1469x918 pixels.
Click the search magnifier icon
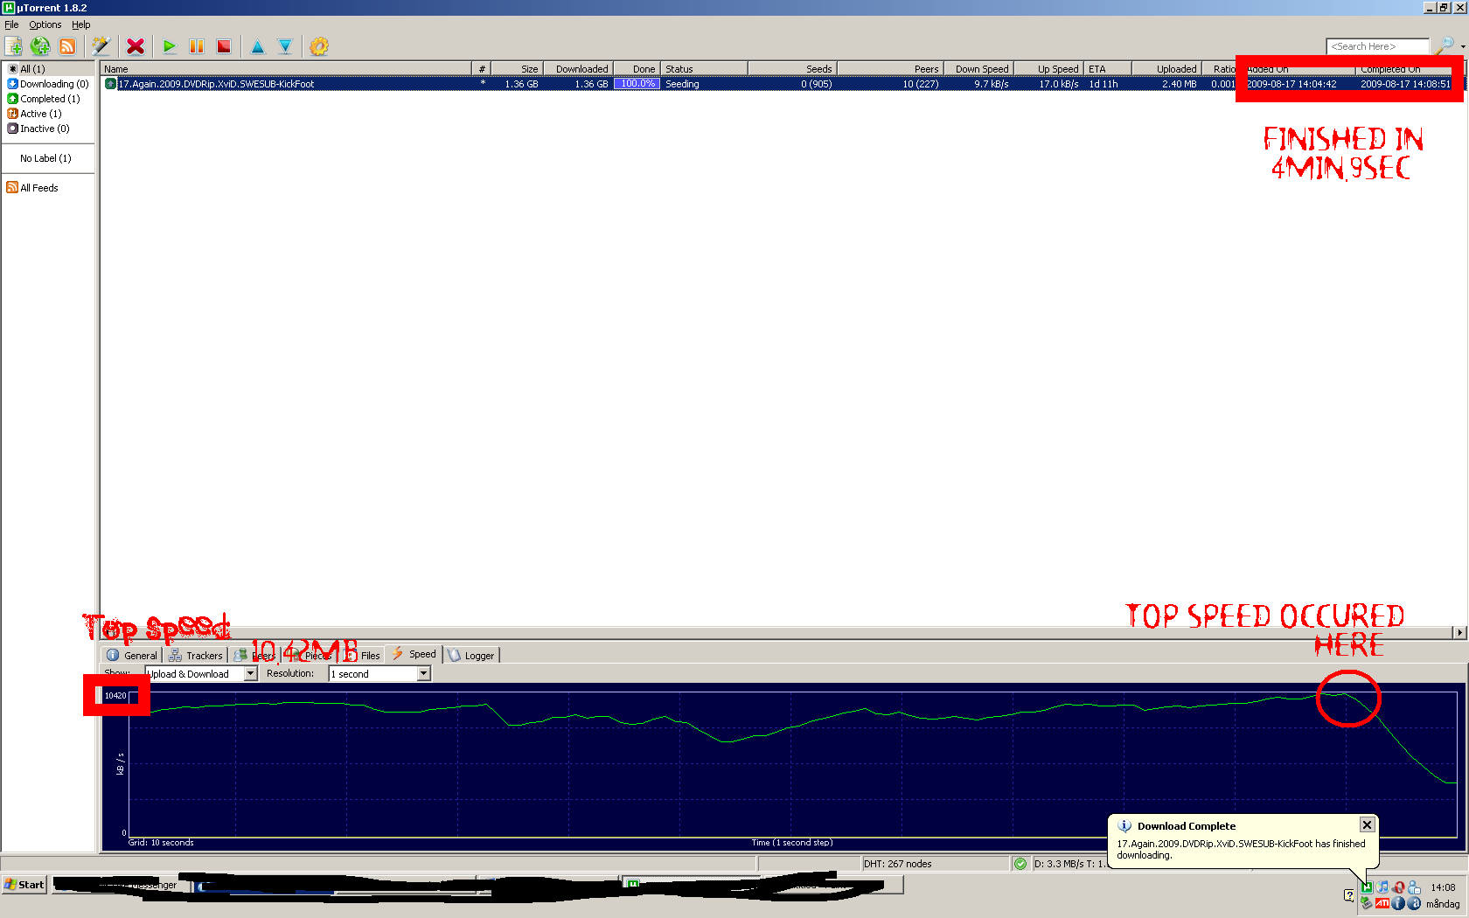pyautogui.click(x=1445, y=45)
